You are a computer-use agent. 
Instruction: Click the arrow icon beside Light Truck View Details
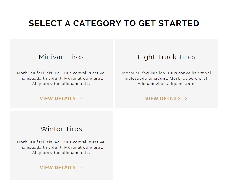(185, 98)
